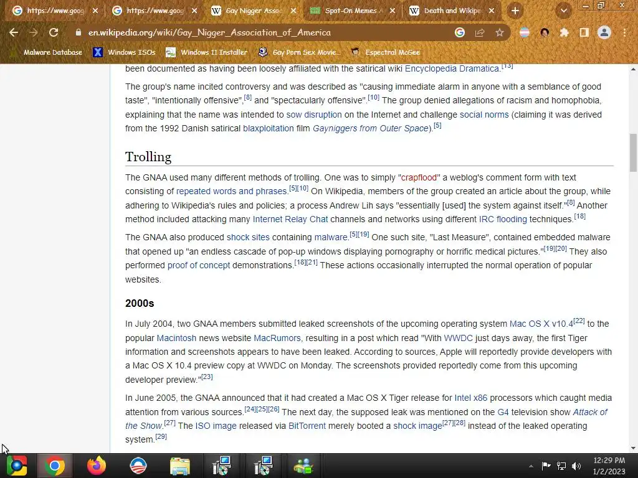
Task: Reload the current Wikipedia page
Action: pyautogui.click(x=54, y=32)
